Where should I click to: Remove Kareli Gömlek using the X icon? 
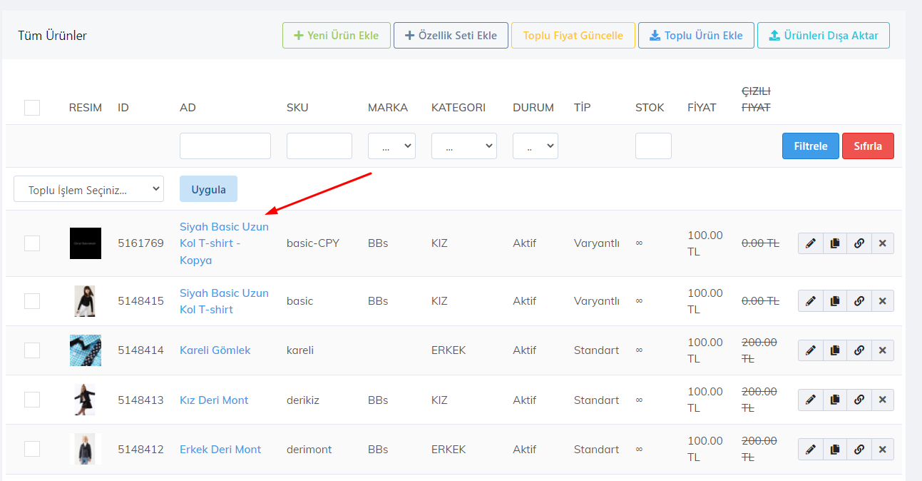point(882,350)
